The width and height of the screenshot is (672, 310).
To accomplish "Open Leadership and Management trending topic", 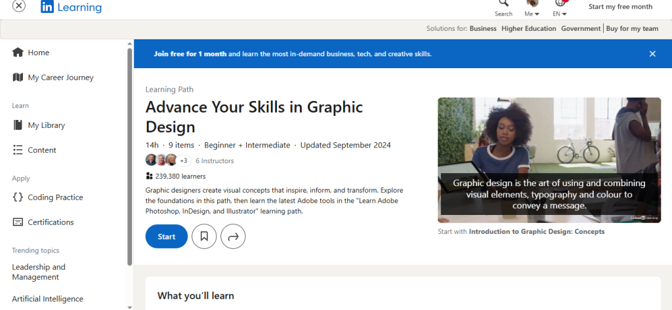I will click(39, 272).
